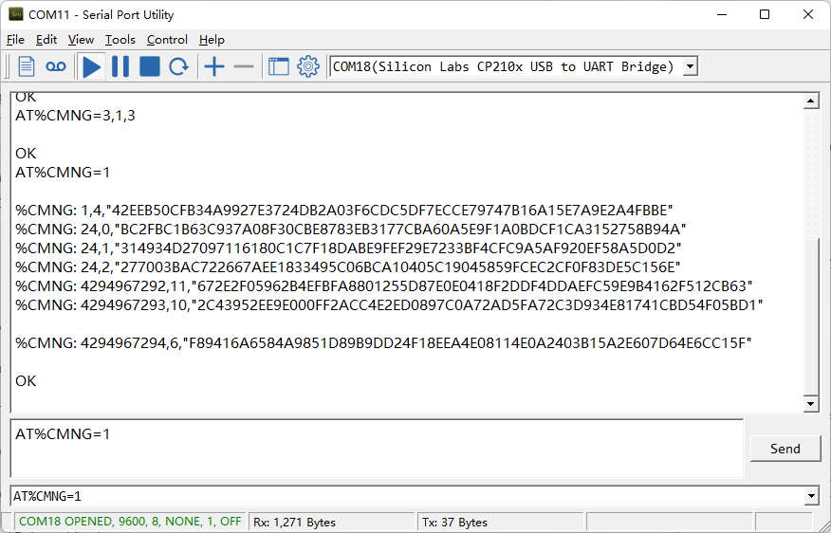Click the output scrollbar up arrow
This screenshot has height=533, width=831.
pos(811,101)
